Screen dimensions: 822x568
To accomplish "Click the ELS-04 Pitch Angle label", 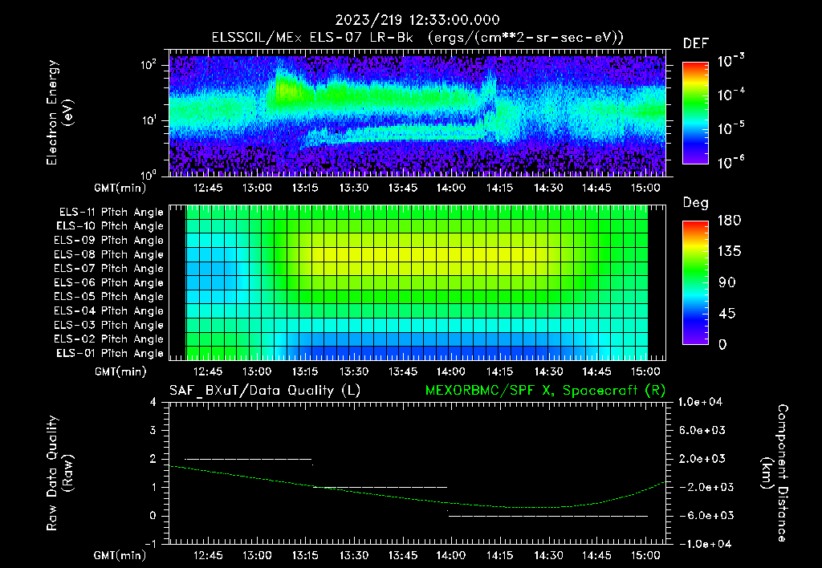I will [108, 311].
